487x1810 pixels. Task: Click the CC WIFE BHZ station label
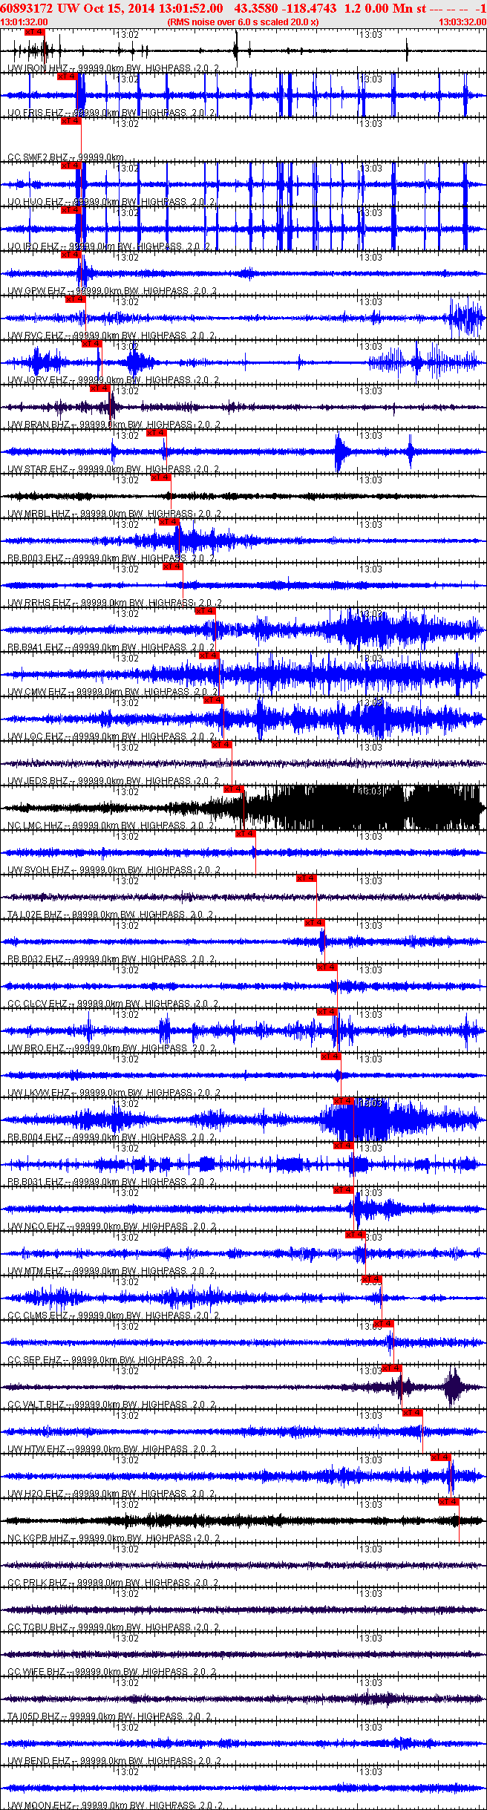click(36, 1672)
